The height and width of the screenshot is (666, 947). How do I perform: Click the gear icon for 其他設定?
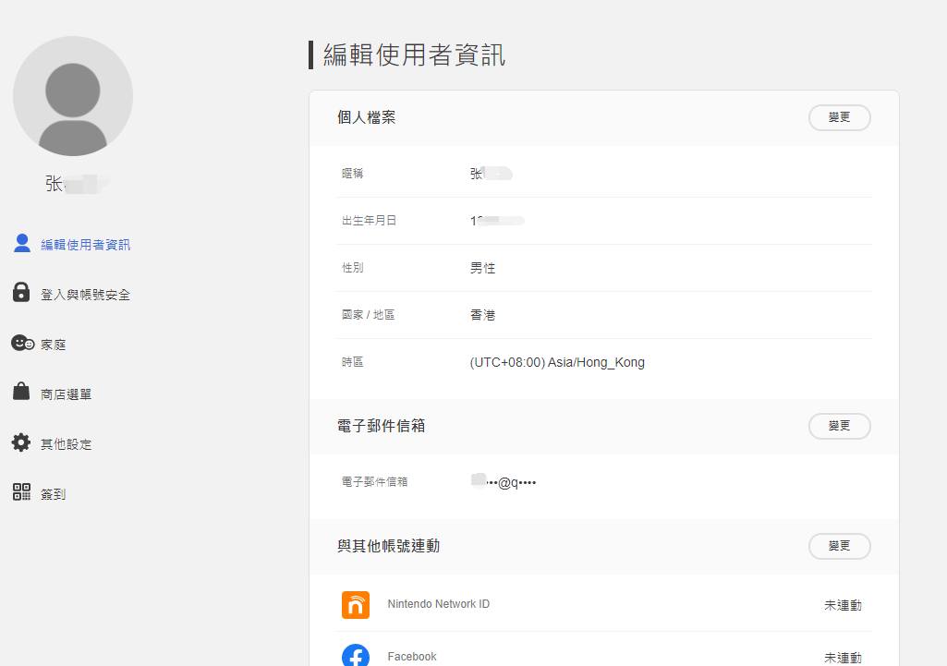pyautogui.click(x=21, y=443)
